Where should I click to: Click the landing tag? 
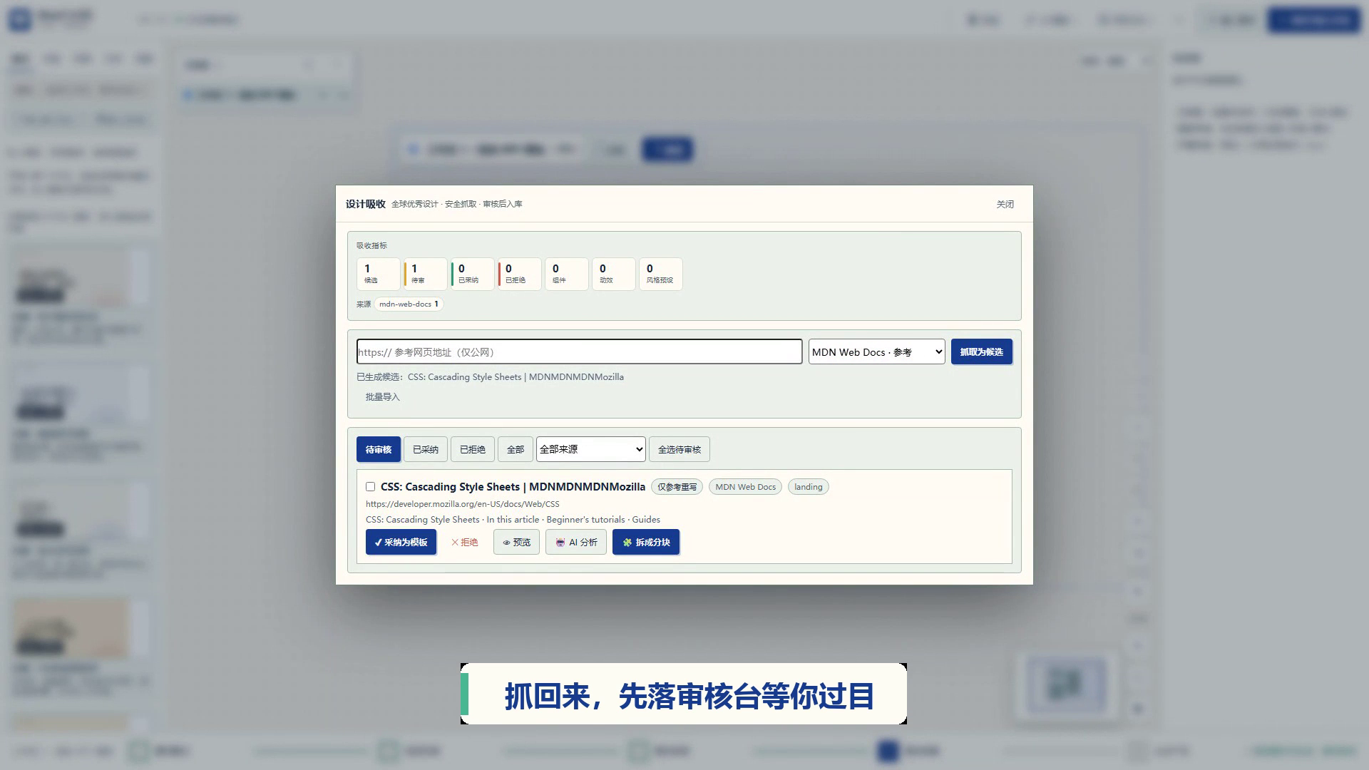click(808, 487)
